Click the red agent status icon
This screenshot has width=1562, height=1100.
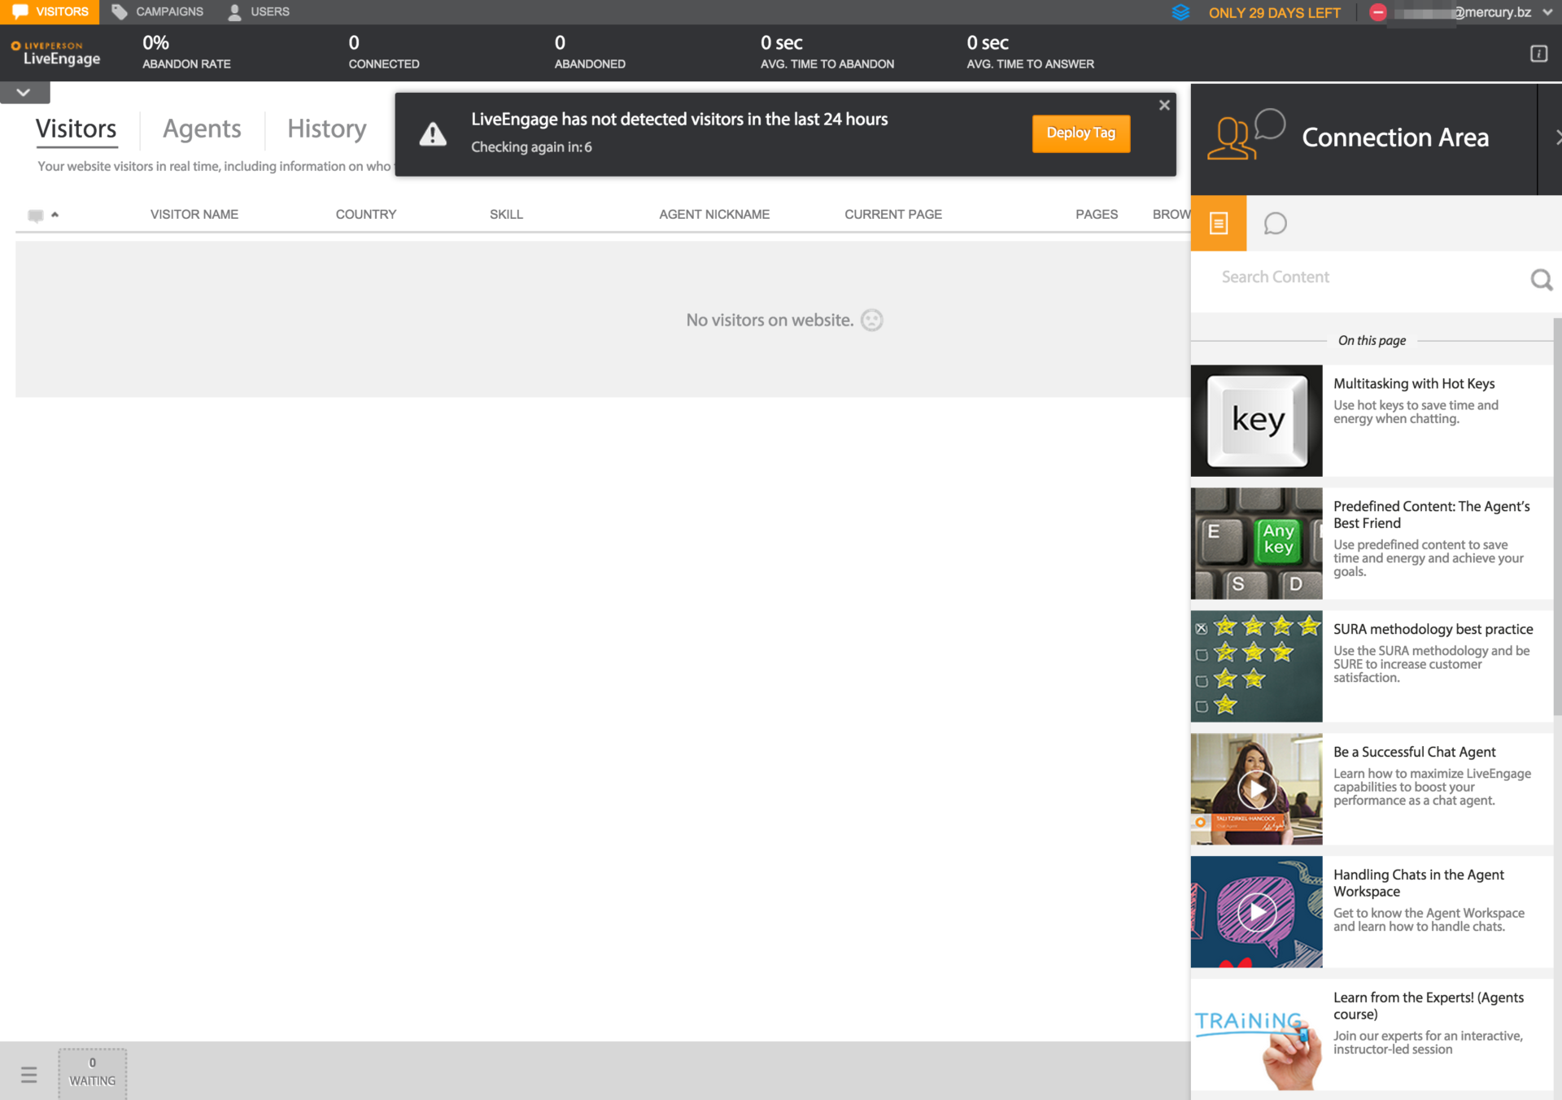point(1377,12)
